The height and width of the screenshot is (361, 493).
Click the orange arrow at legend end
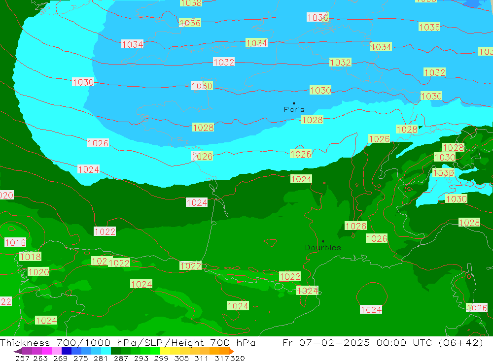tap(232, 351)
